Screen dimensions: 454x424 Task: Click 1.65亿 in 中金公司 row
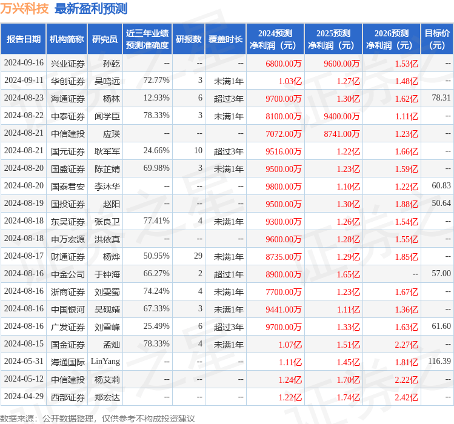[x=349, y=274]
